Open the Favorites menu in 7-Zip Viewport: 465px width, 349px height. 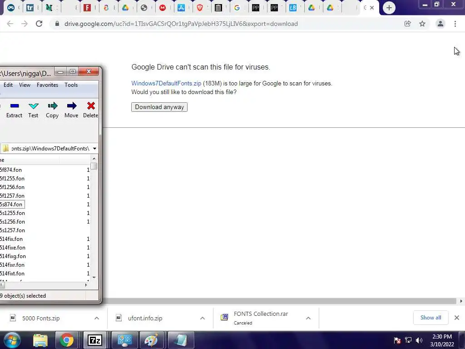[47, 85]
